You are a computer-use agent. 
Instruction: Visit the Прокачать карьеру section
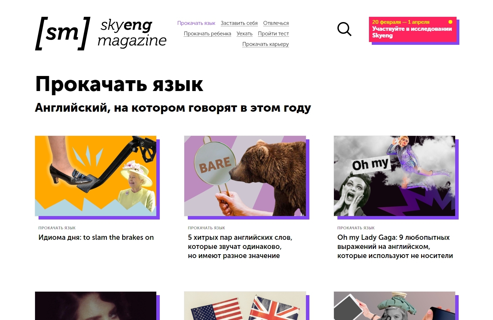pos(266,44)
